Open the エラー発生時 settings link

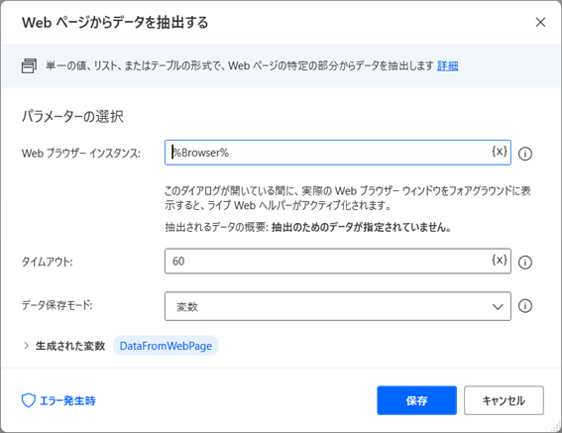click(67, 400)
